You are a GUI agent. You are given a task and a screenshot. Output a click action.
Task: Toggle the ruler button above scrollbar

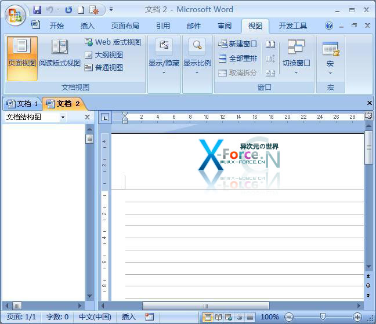(368, 116)
